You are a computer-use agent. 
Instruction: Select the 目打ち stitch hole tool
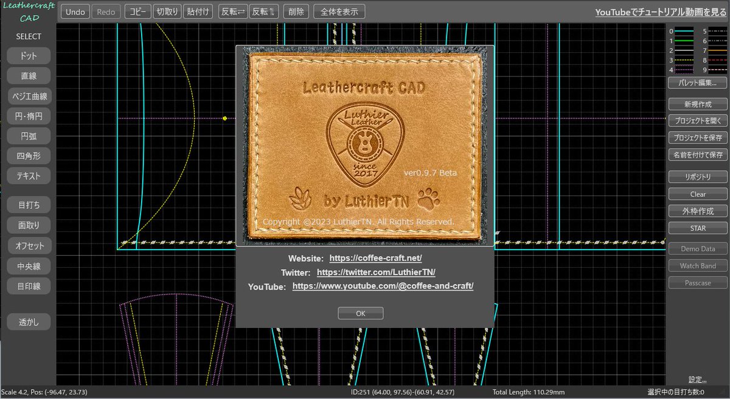29,205
